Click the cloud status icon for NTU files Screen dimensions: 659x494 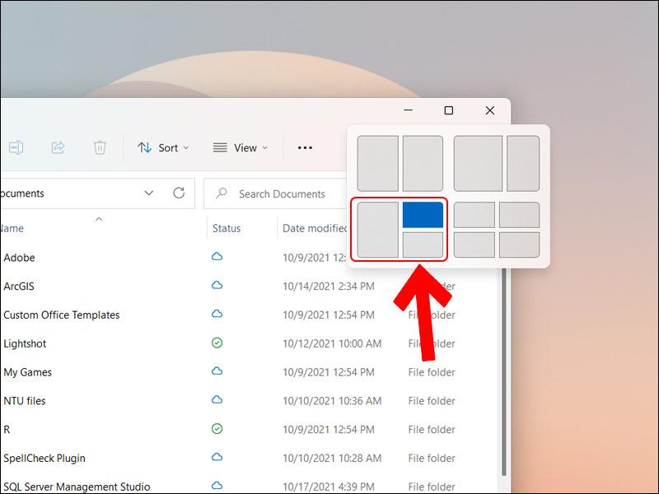point(217,399)
